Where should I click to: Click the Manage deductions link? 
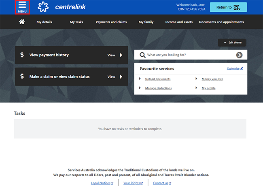click(158, 88)
